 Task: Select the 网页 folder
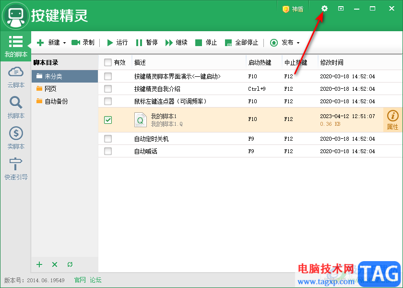(x=65, y=89)
